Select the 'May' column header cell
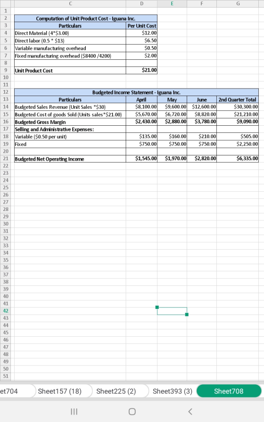264x422 pixels. (172, 99)
